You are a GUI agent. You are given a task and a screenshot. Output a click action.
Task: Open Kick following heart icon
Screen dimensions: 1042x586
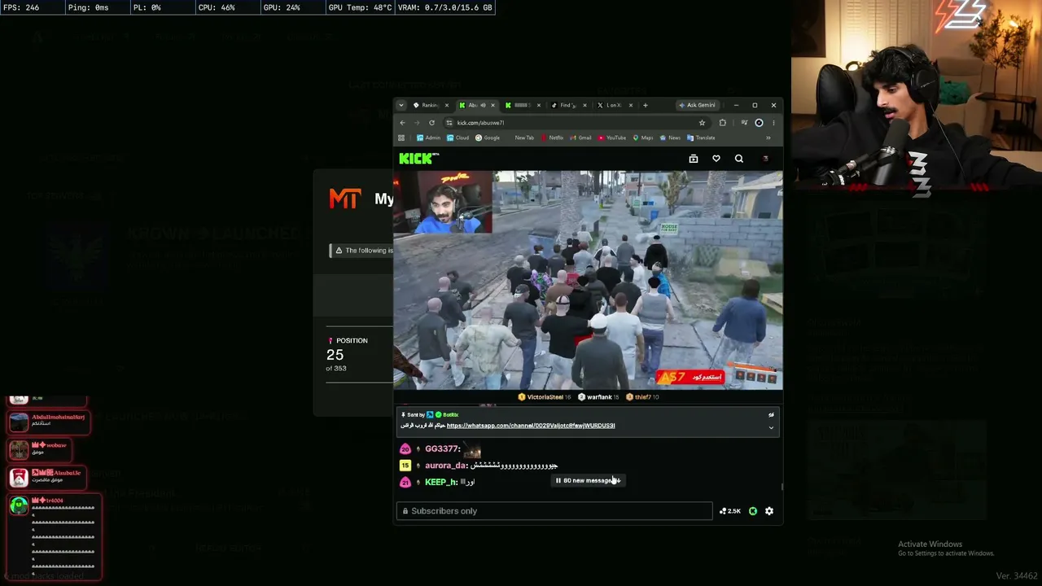[716, 159]
